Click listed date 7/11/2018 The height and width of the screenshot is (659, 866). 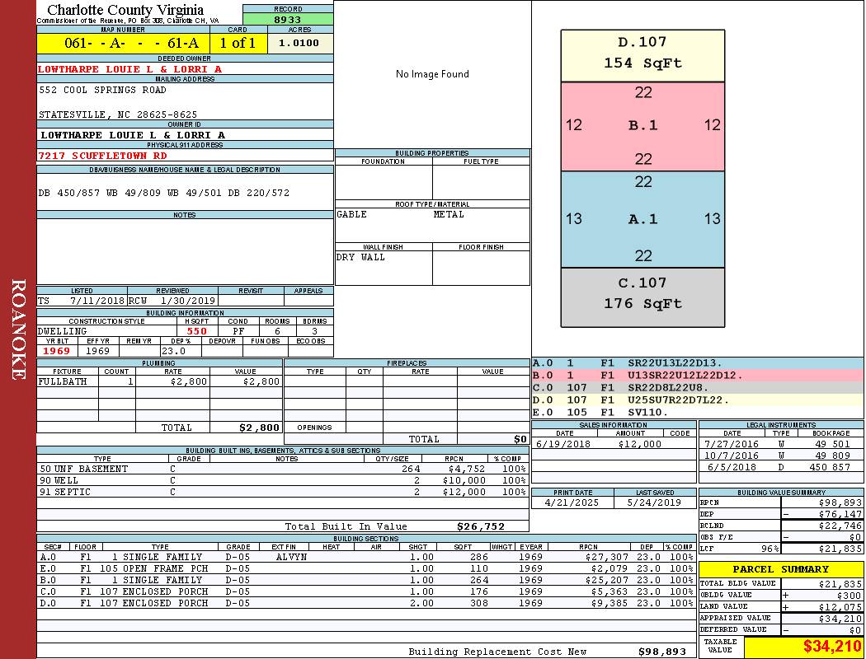pyautogui.click(x=96, y=301)
